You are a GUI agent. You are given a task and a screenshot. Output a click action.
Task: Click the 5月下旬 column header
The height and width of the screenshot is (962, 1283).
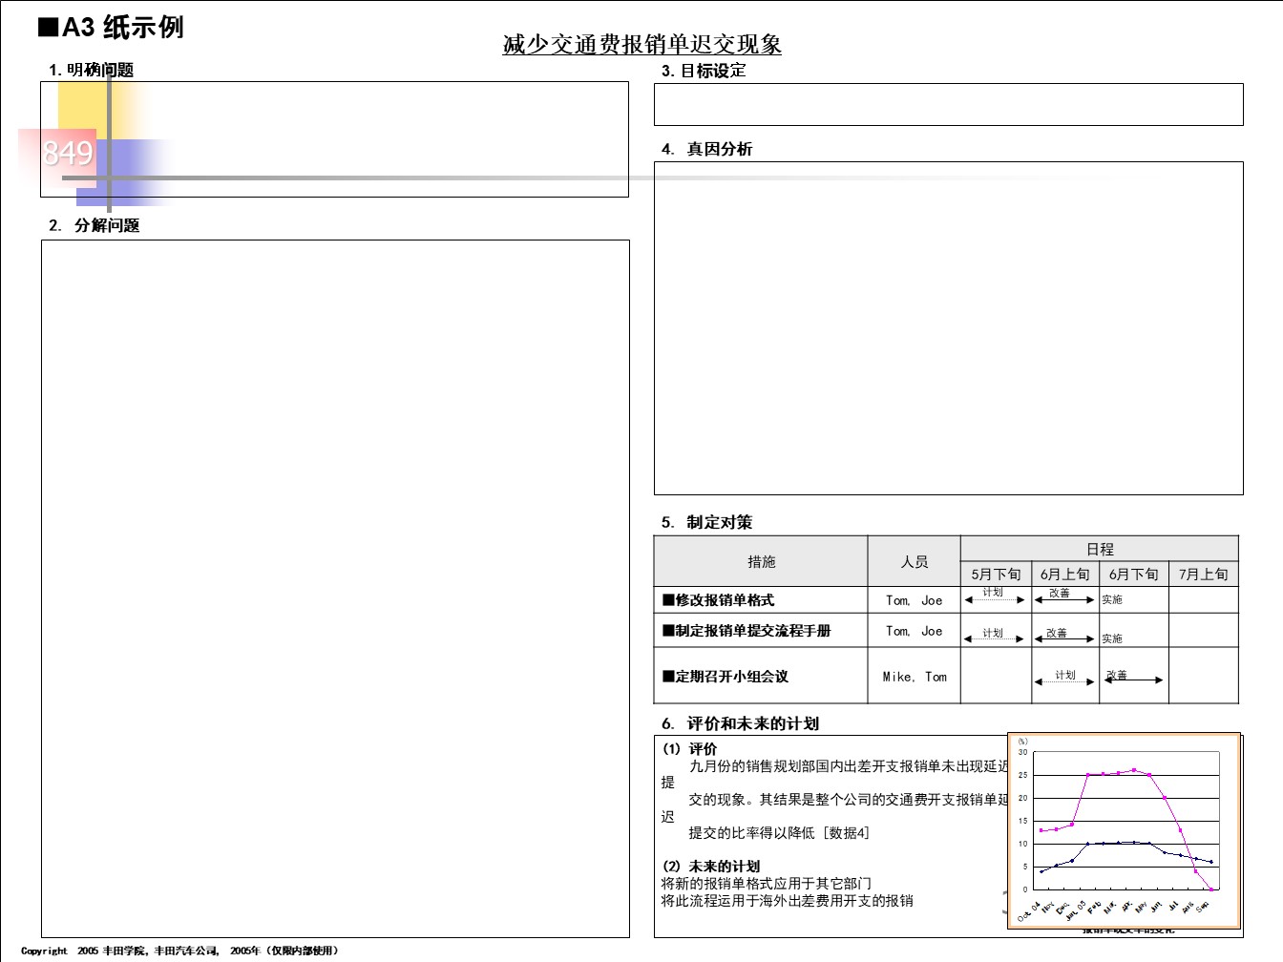click(996, 574)
